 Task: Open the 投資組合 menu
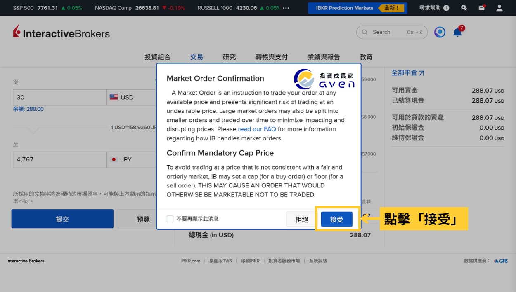tap(157, 57)
